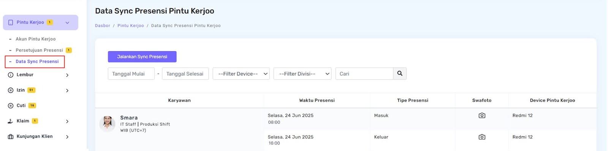The height and width of the screenshot is (151, 608).
Task: Click the Pintu Kerjoo notification badge
Action: coord(50,22)
